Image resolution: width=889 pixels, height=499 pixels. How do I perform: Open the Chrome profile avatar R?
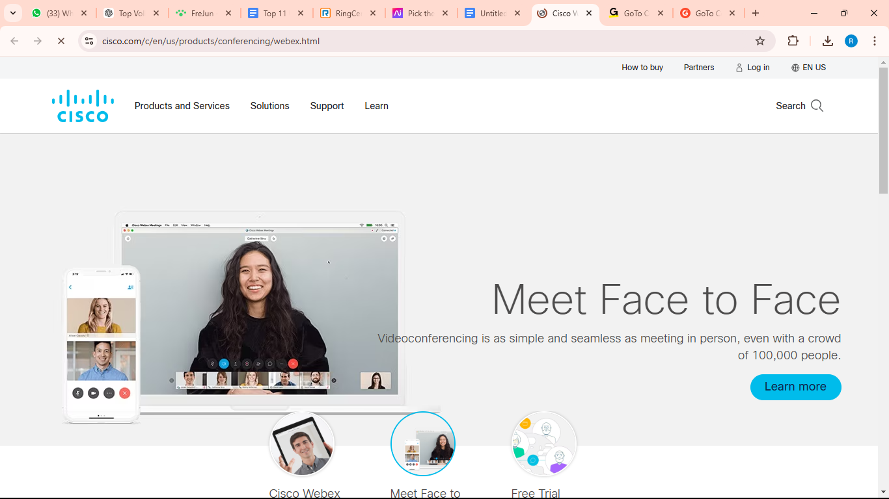851,41
